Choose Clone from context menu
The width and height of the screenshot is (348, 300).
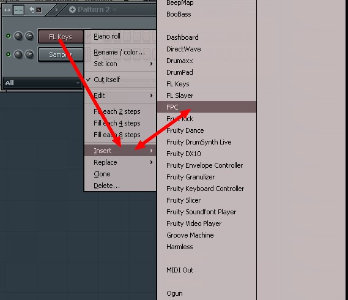tap(120, 174)
